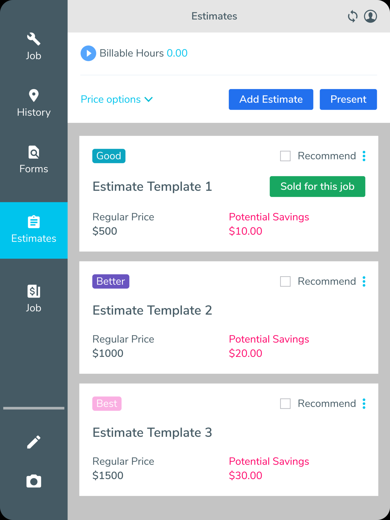Viewport: 390px width, 520px height.
Task: Select the Estimates clipboard icon
Action: point(34,222)
